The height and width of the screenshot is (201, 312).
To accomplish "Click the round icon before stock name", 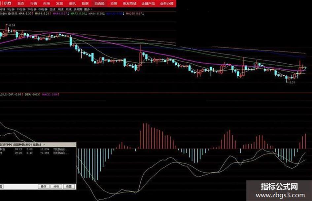I will [9, 14].
